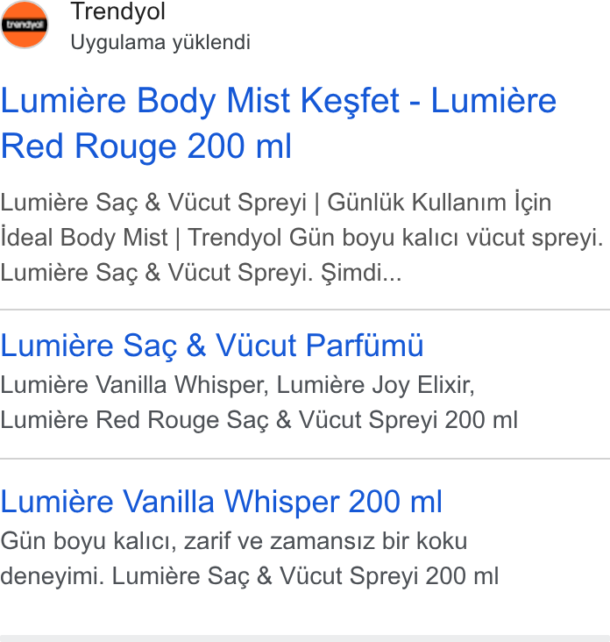
Task: Open the 'Lumière Saç & Vücut Parfümü' sitelink
Action: click(212, 346)
